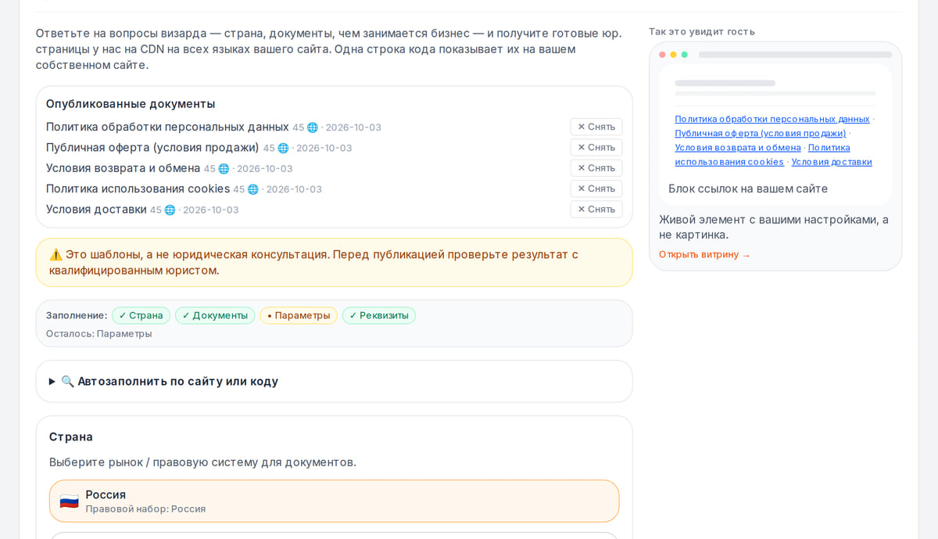
Task: Click the magnifier icon beside Автозаполнить
Action: [x=68, y=382]
